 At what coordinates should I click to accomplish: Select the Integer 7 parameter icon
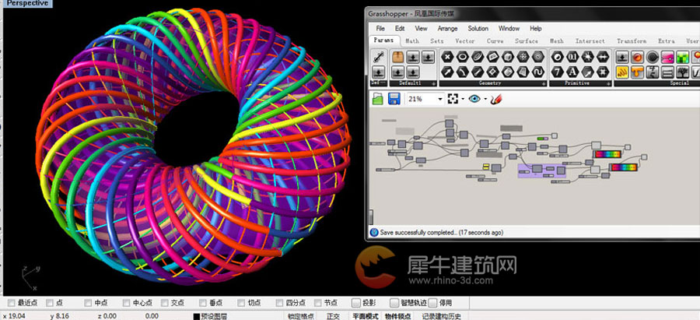tap(557, 72)
